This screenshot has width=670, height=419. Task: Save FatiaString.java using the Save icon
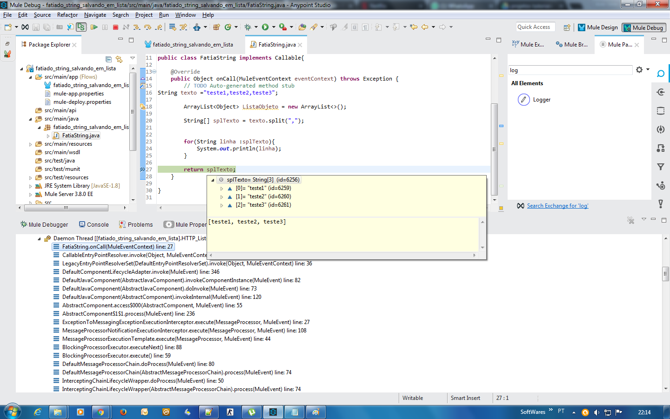click(x=35, y=27)
